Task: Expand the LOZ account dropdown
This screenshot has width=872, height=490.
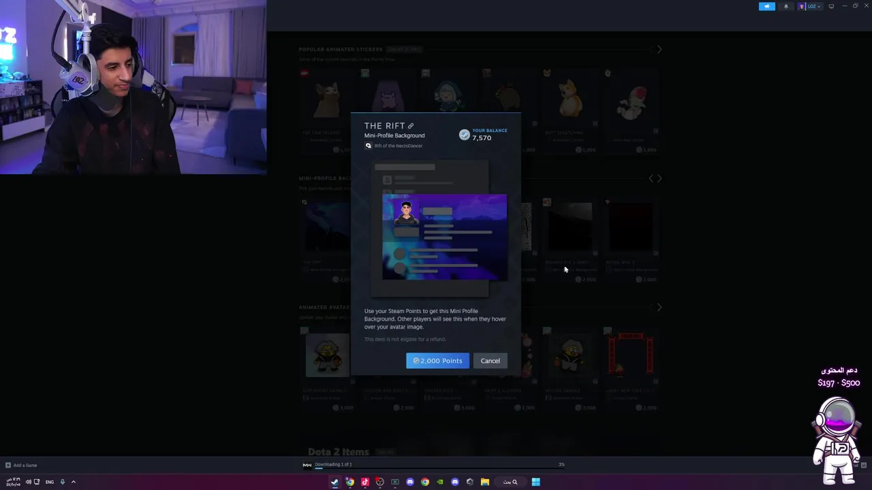Action: point(815,6)
